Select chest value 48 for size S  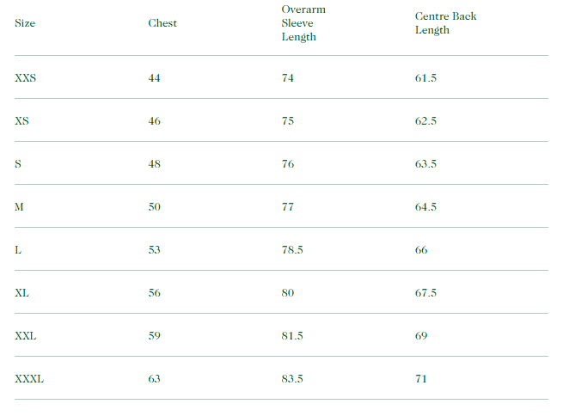(x=155, y=164)
